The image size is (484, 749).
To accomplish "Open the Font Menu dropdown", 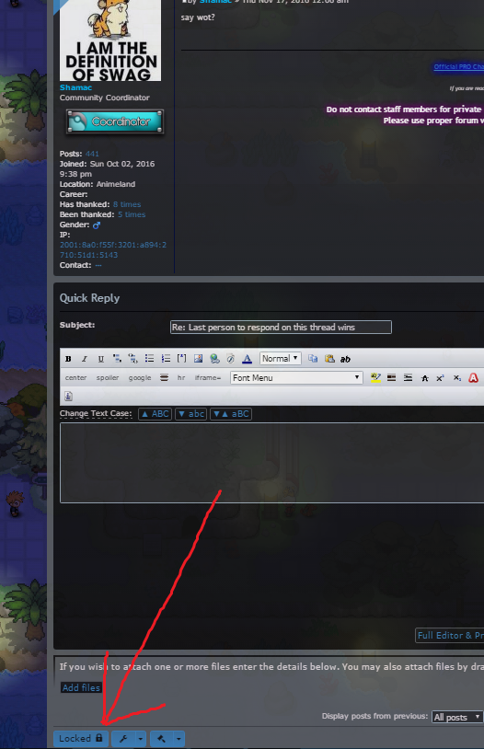I will pyautogui.click(x=296, y=378).
